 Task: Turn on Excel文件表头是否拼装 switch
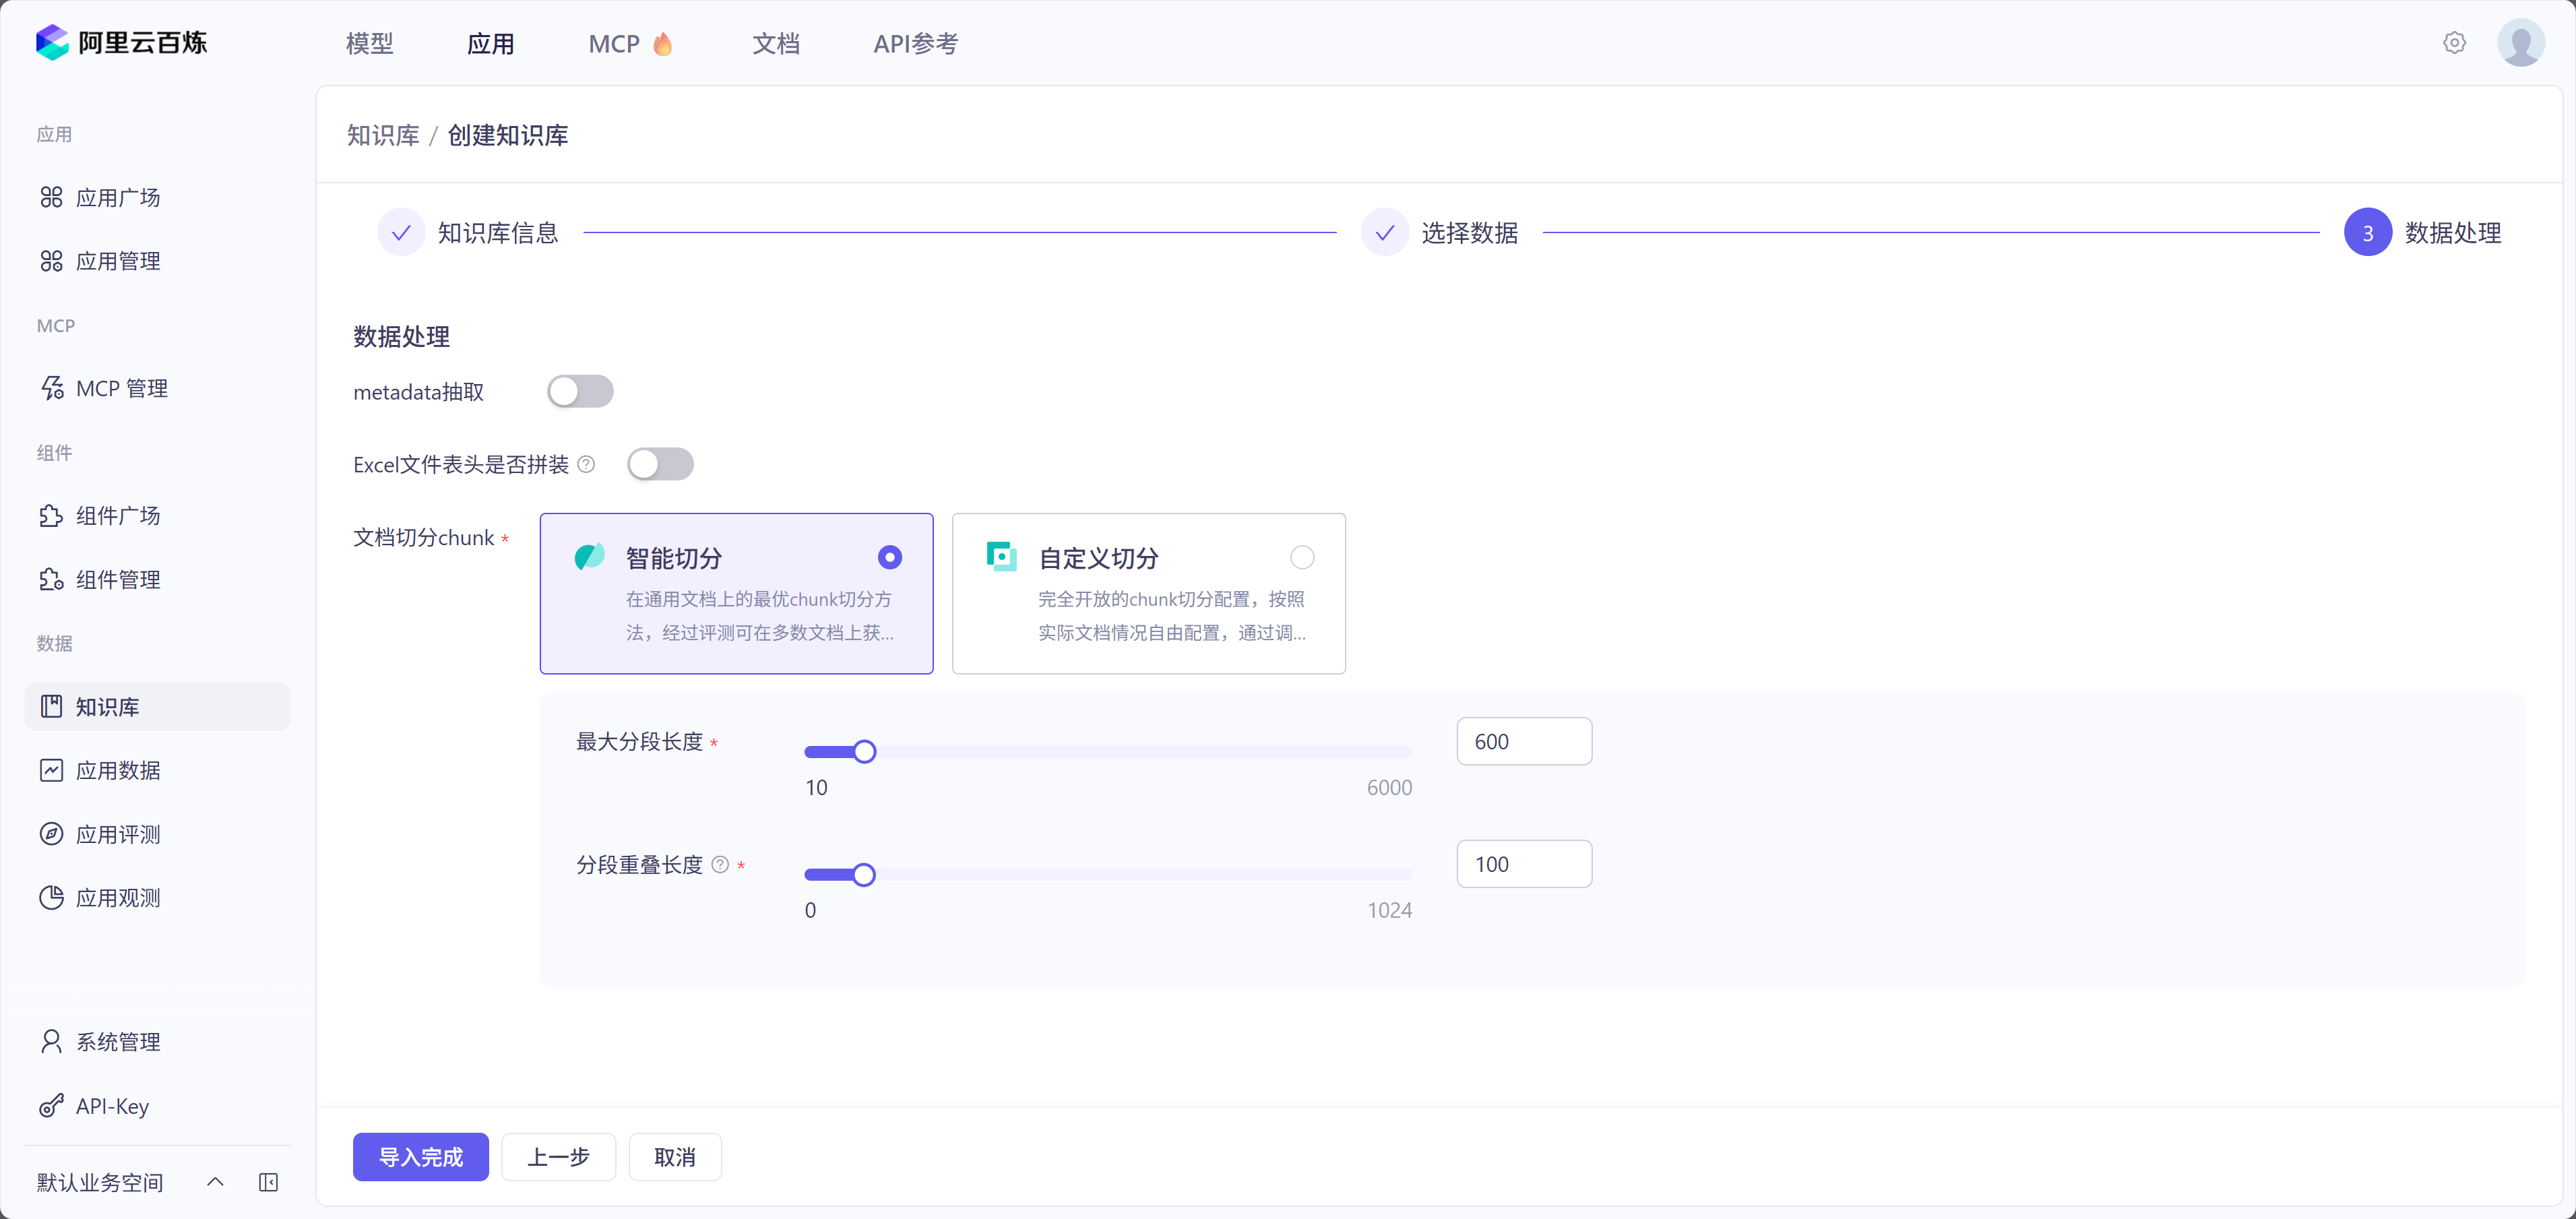660,464
